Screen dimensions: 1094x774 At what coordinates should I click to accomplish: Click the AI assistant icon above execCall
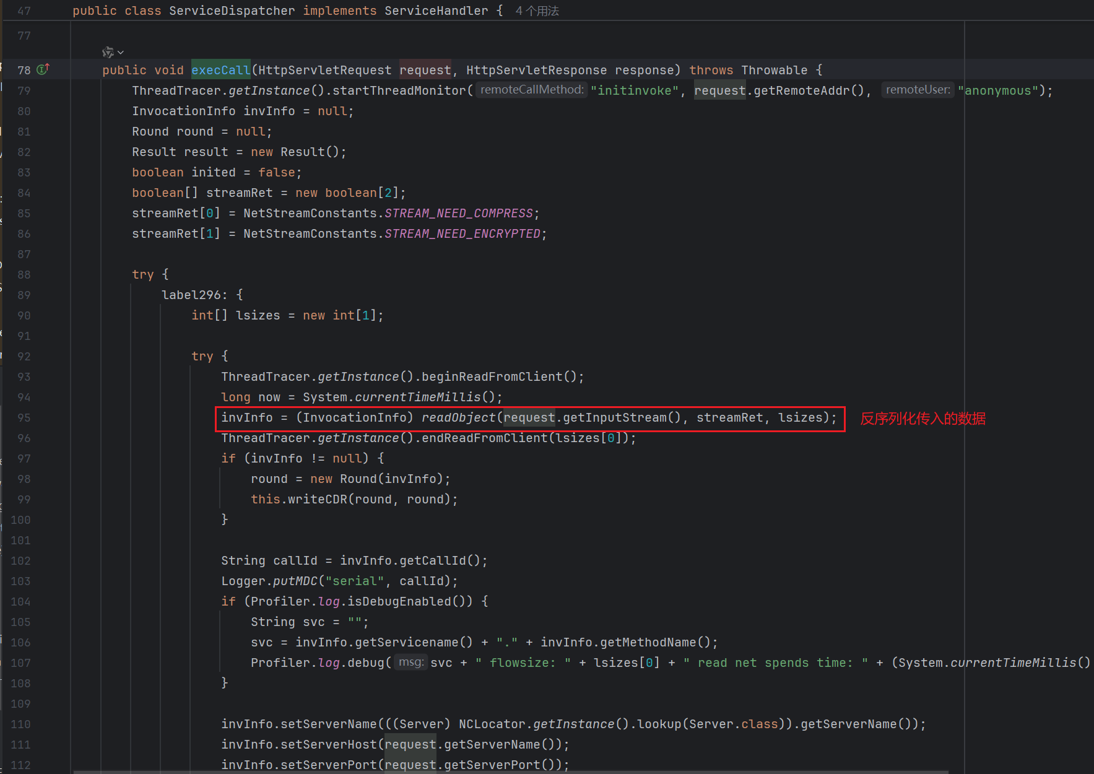click(108, 53)
